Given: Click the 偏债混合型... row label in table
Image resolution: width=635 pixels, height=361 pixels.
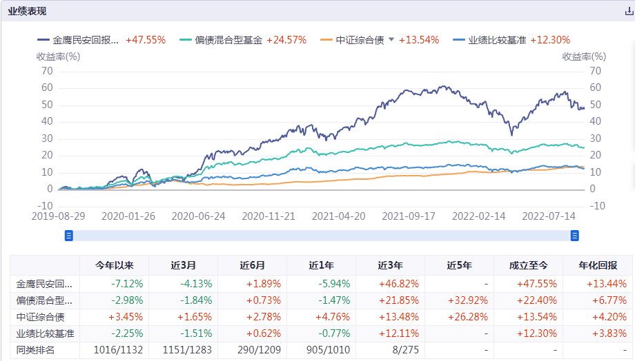Looking at the screenshot, I should pos(43,300).
